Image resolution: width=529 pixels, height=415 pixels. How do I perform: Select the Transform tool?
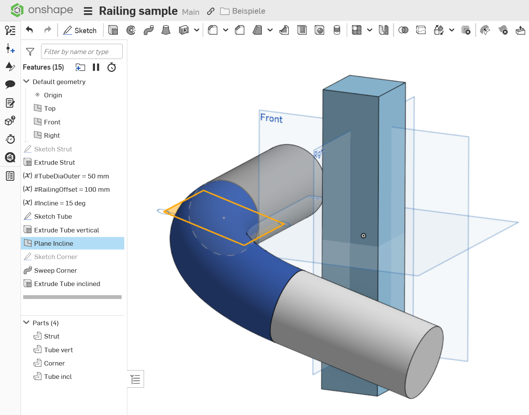pyautogui.click(x=439, y=30)
